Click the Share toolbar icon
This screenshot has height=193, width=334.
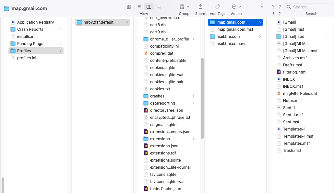(200, 7)
